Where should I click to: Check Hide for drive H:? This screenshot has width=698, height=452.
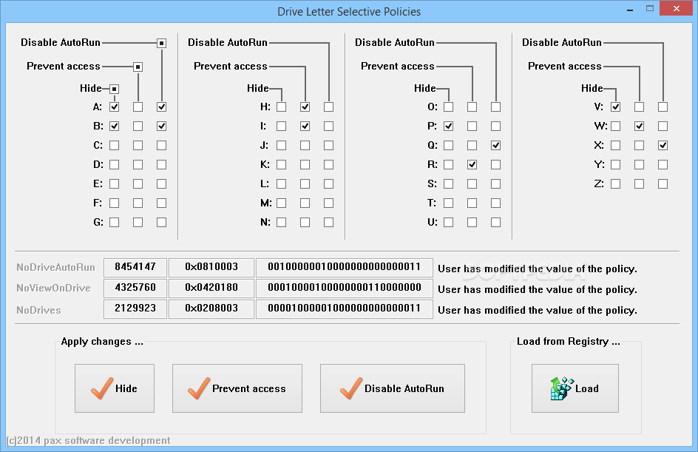(x=281, y=107)
